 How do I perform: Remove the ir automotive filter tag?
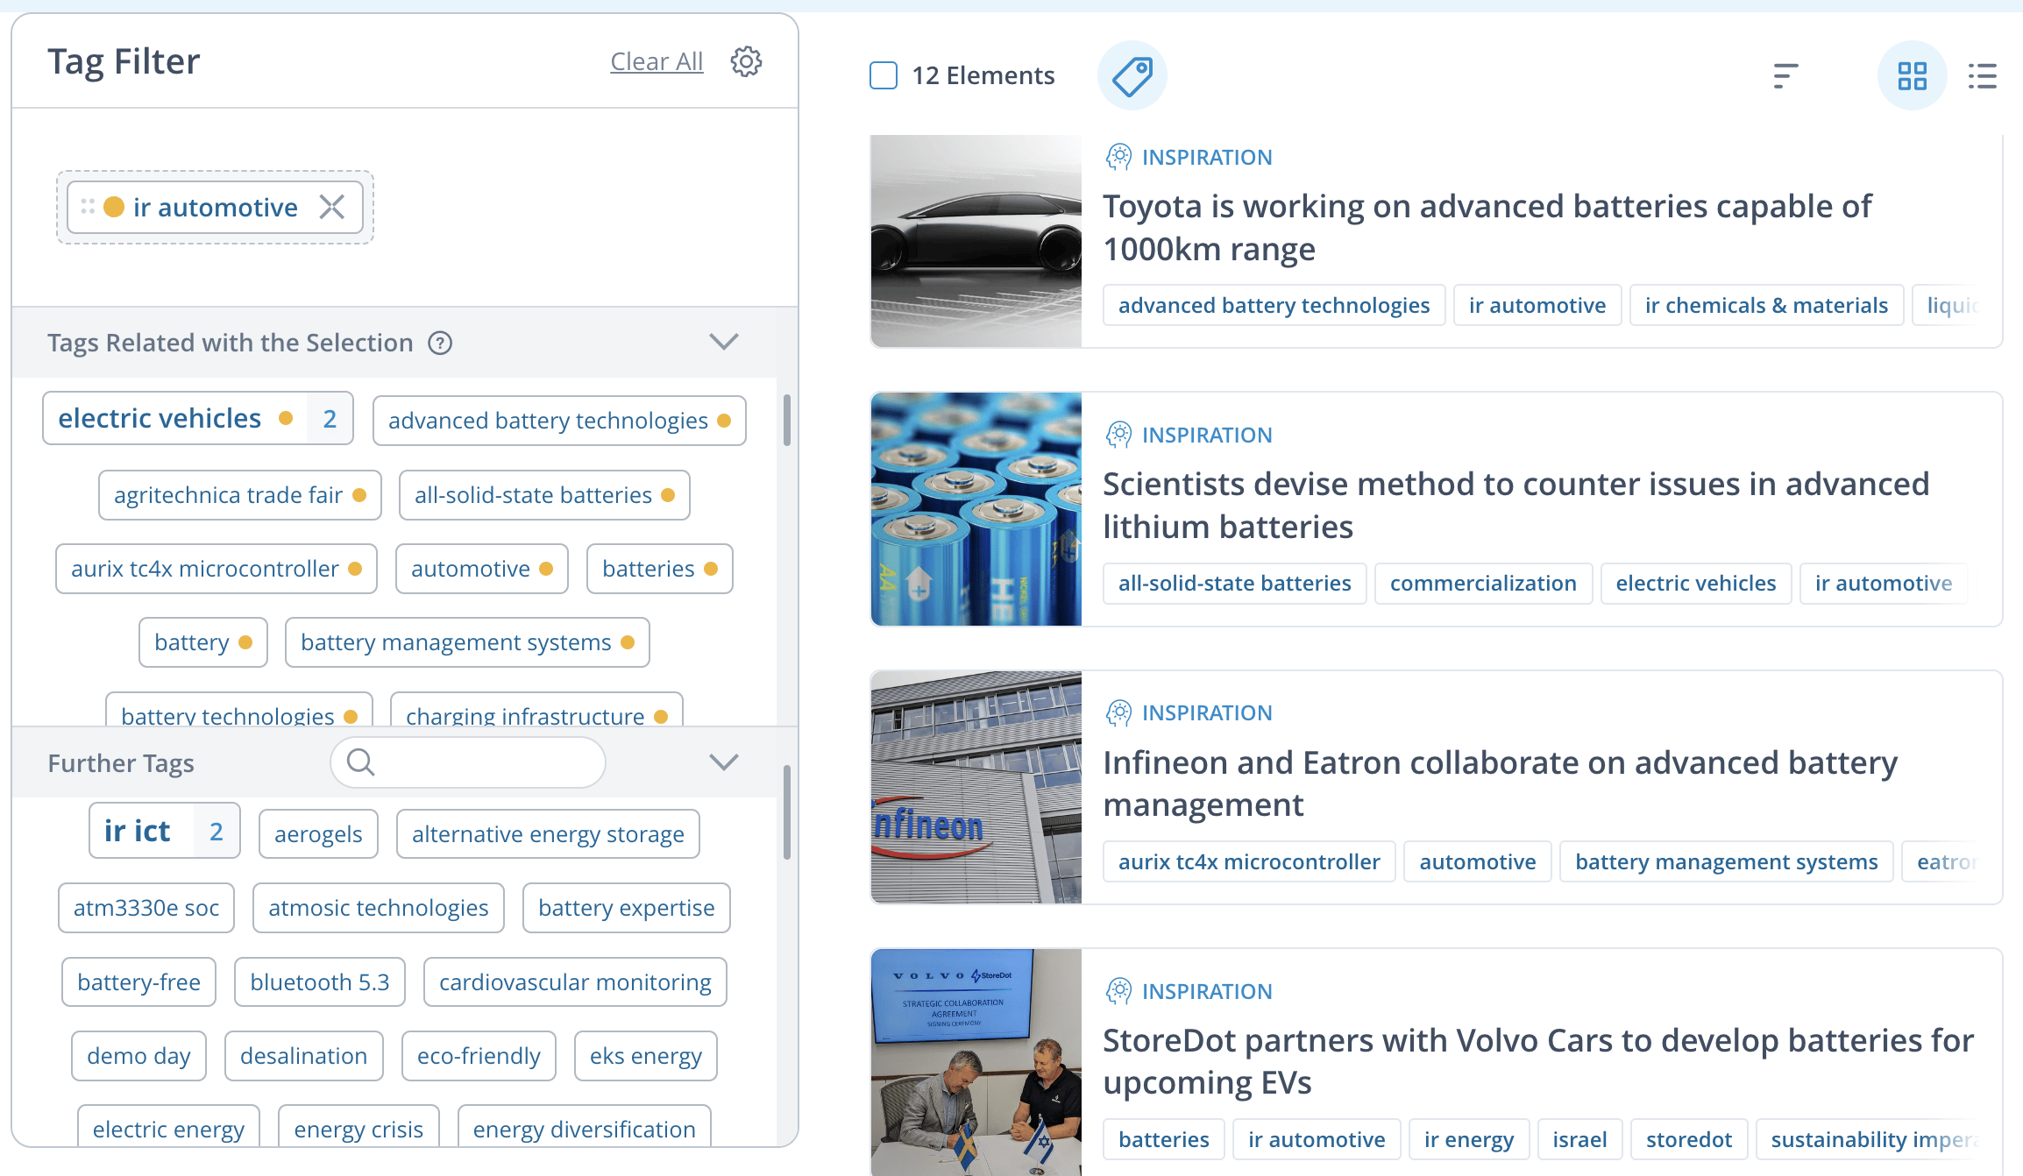coord(332,207)
